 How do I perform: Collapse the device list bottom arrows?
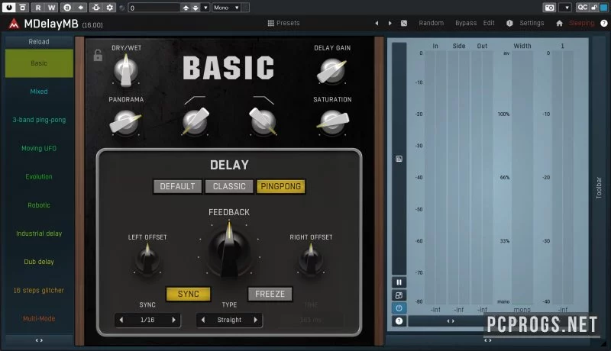pos(39,340)
